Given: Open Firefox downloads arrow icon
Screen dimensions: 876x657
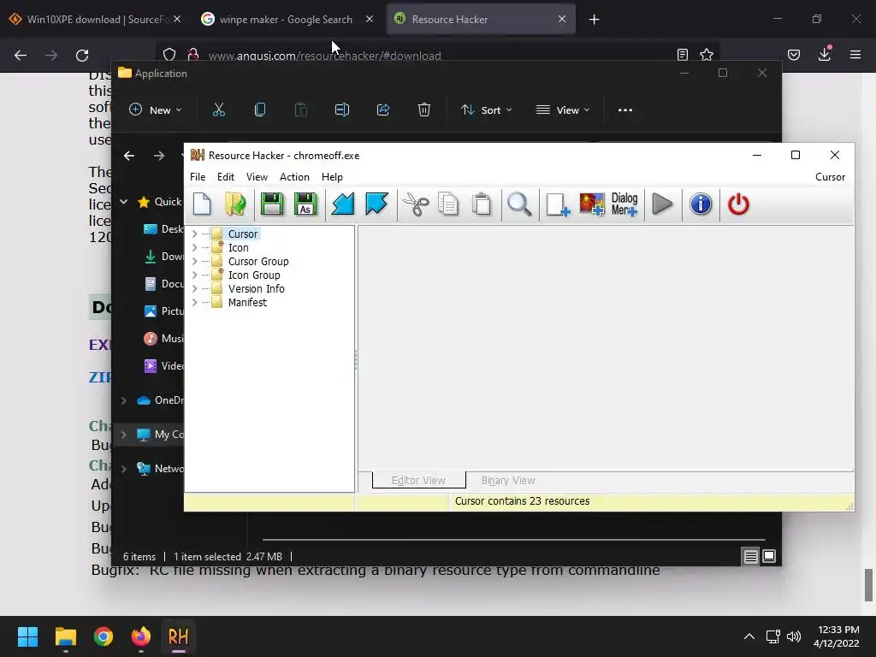Looking at the screenshot, I should [x=825, y=55].
